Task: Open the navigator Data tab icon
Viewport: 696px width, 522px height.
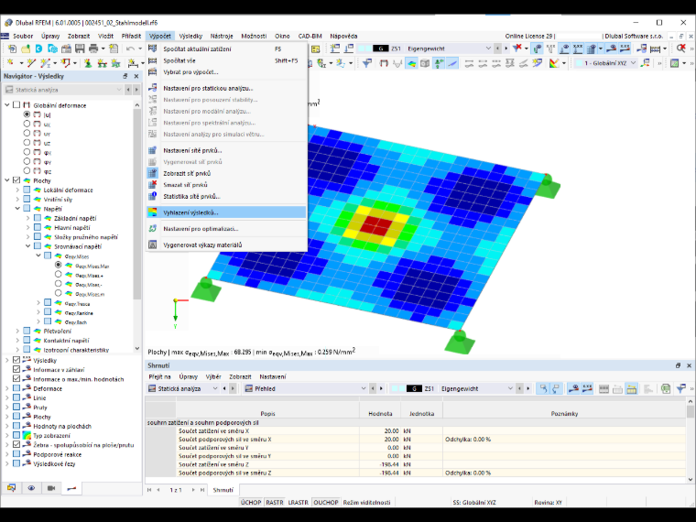Action: [x=11, y=488]
